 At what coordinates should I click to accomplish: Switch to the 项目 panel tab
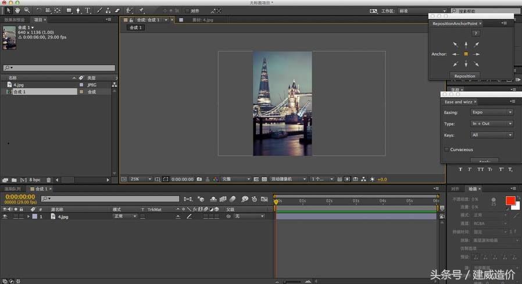click(x=38, y=19)
